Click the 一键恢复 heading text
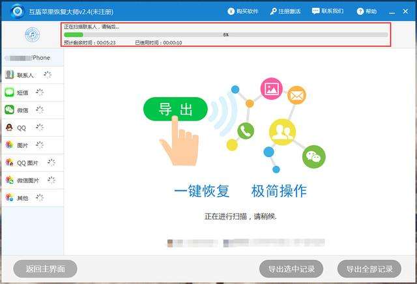The height and width of the screenshot is (284, 417). [x=202, y=191]
